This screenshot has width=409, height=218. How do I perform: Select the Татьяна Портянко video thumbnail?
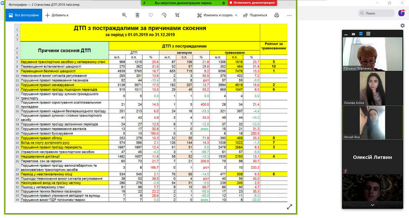coord(373,54)
